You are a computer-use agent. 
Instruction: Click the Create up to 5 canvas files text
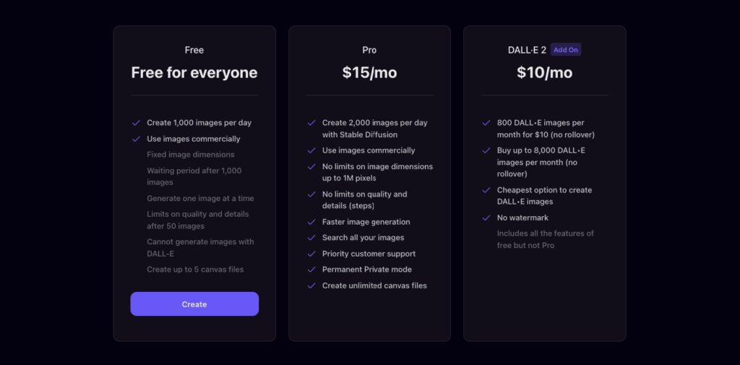point(195,269)
